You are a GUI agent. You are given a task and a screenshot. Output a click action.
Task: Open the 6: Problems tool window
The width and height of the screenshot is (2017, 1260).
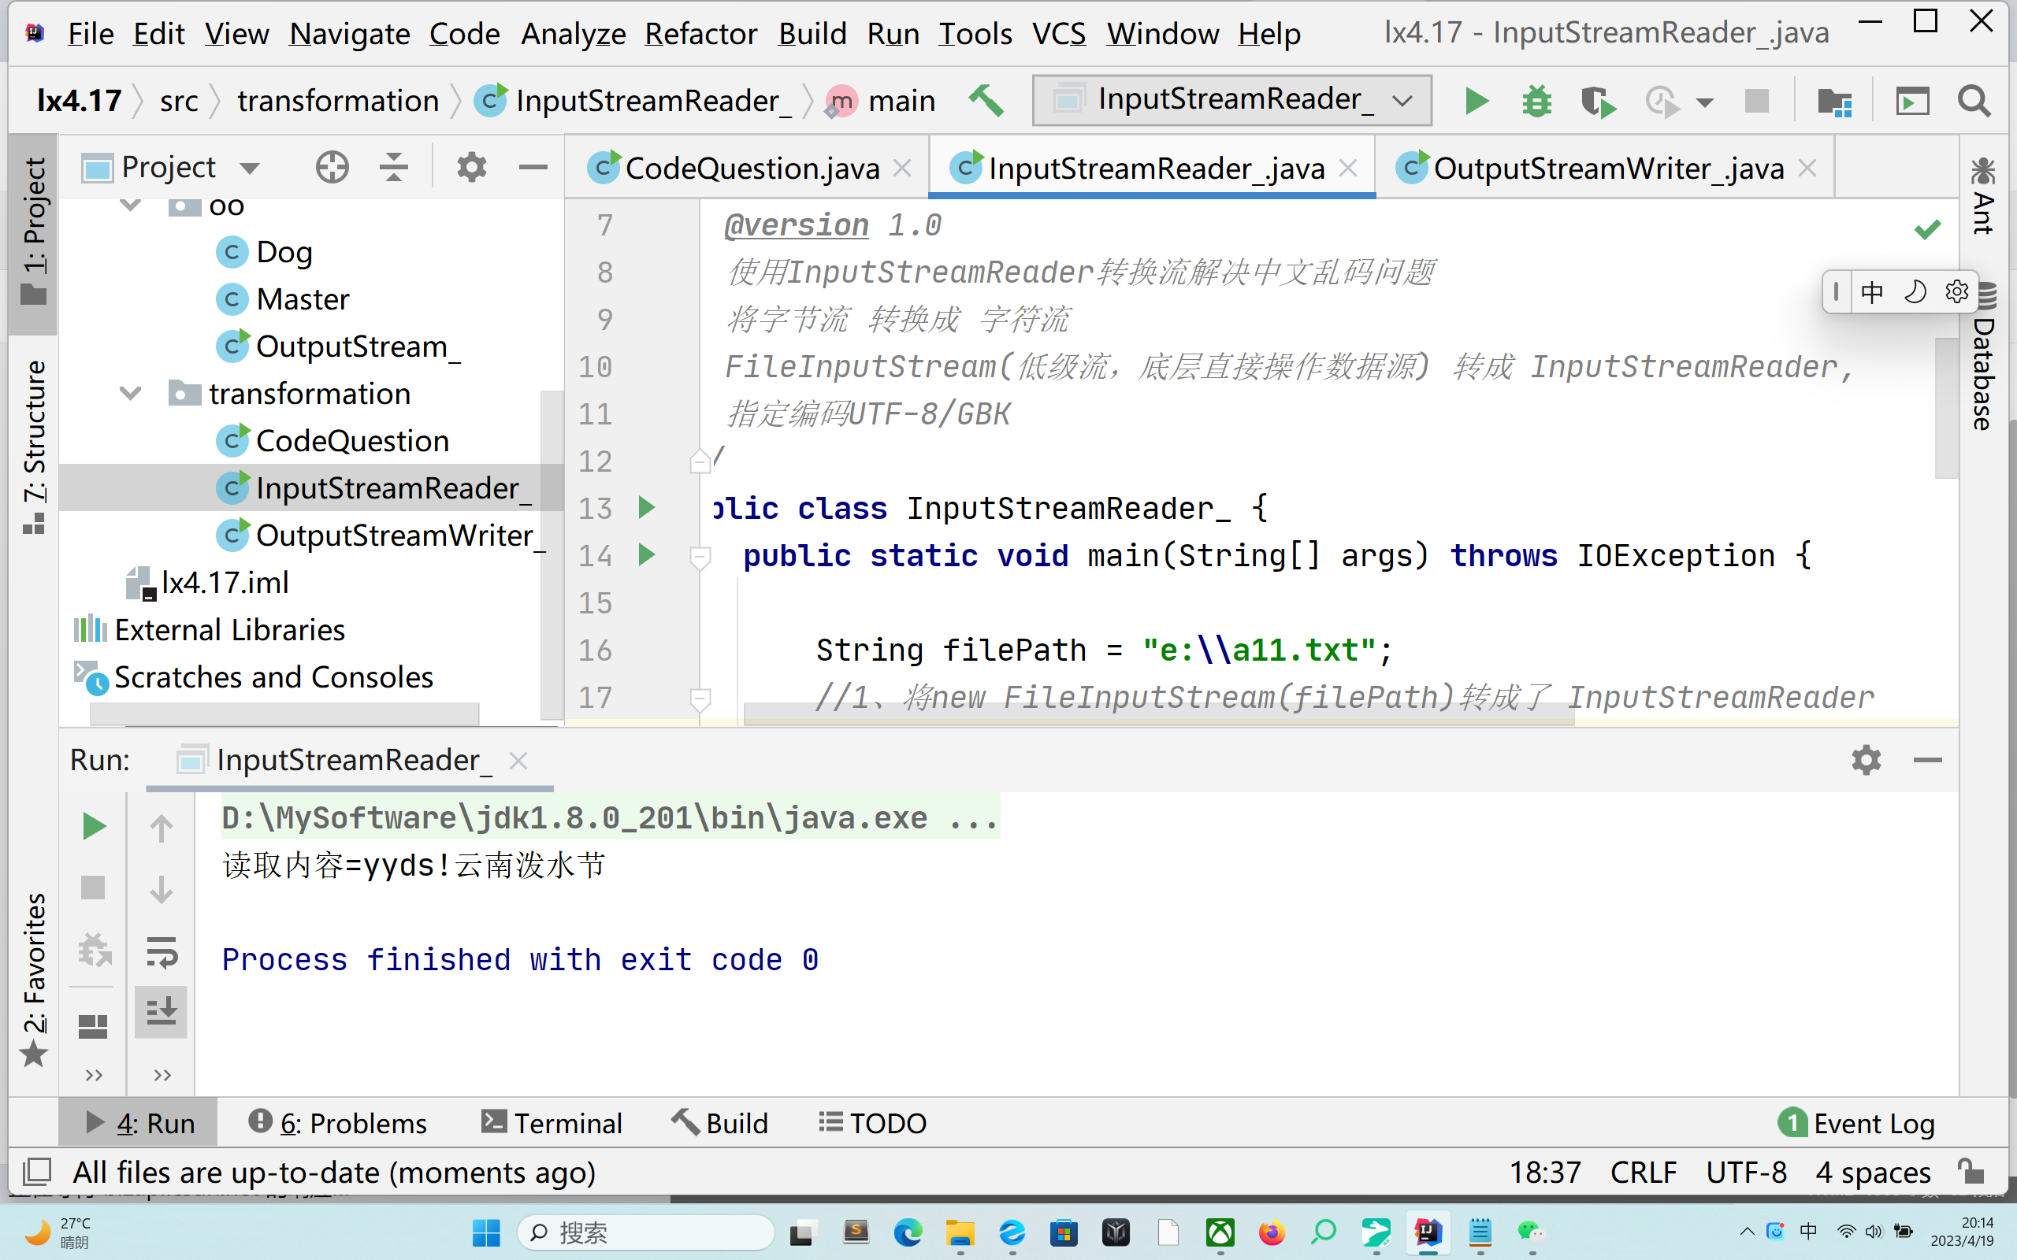click(337, 1122)
